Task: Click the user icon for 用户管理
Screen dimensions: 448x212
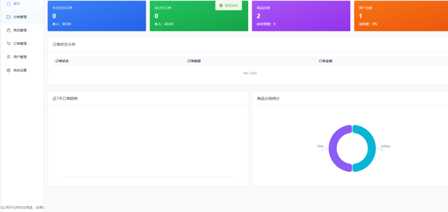Action: pyautogui.click(x=8, y=57)
